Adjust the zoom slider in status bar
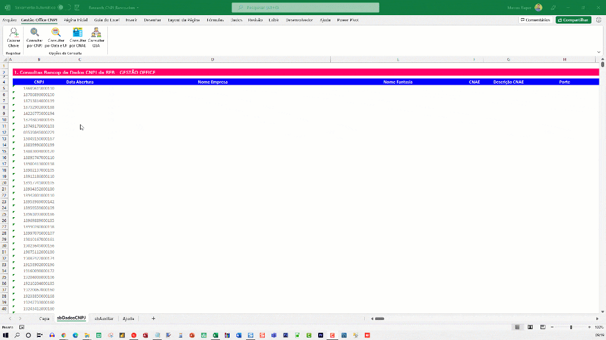The image size is (606, 340). tap(571, 327)
